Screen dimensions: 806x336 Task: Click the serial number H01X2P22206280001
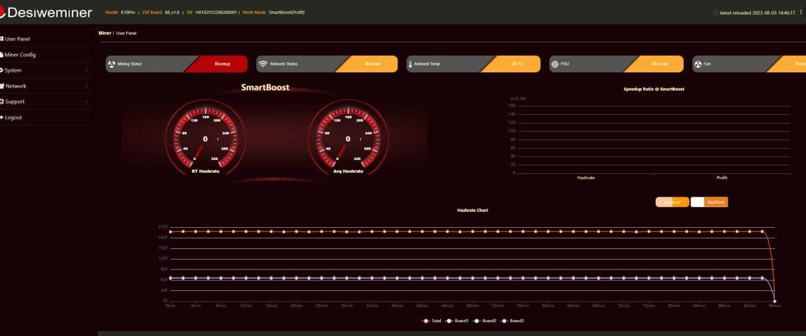pos(216,13)
